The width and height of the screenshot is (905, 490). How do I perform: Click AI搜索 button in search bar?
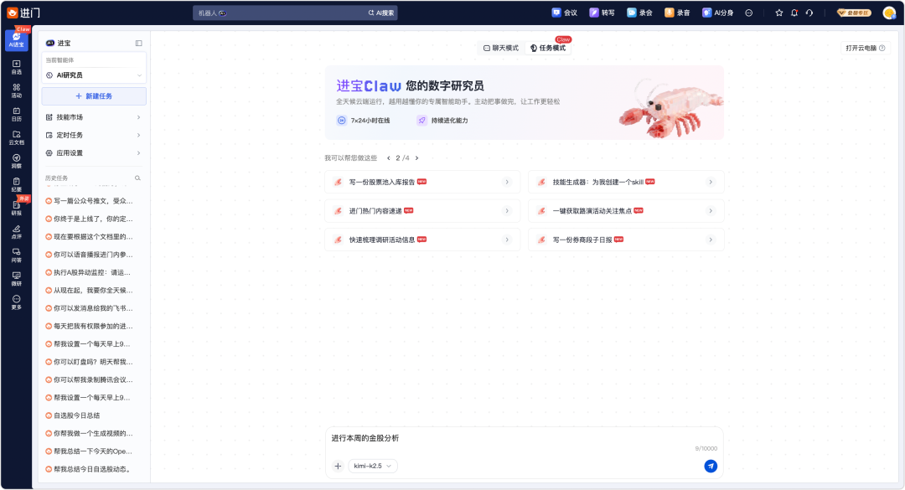(x=381, y=13)
